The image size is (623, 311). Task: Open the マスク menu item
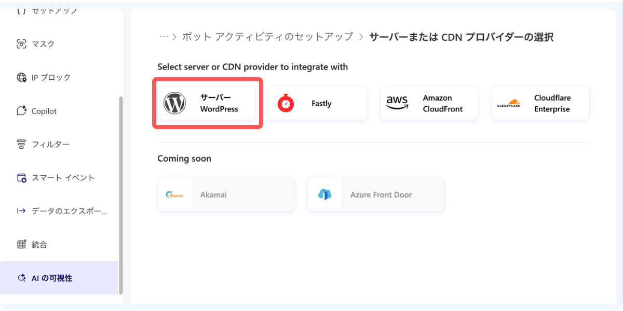tap(60, 44)
